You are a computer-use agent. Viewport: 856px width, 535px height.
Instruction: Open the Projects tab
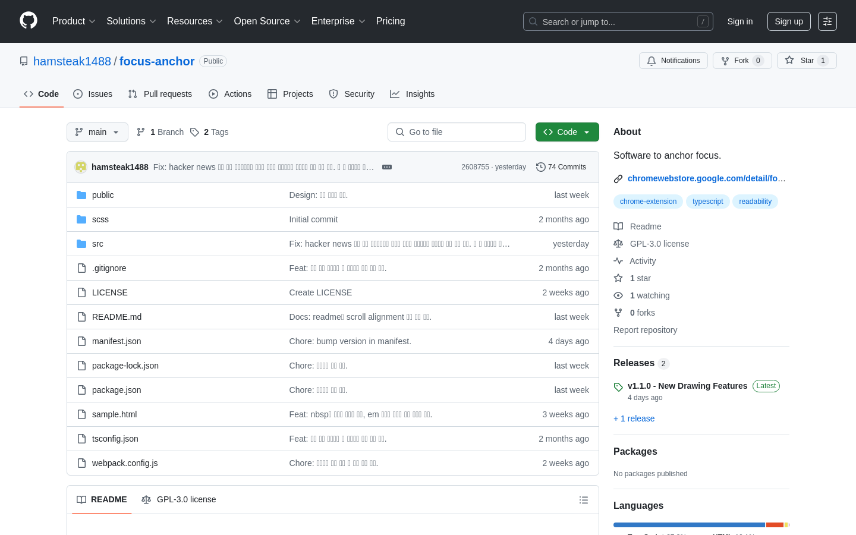(290, 94)
